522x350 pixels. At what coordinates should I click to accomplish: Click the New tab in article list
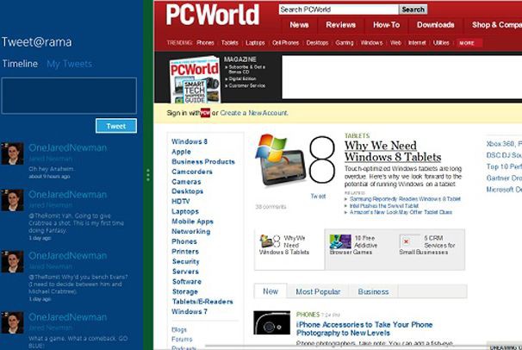(270, 291)
